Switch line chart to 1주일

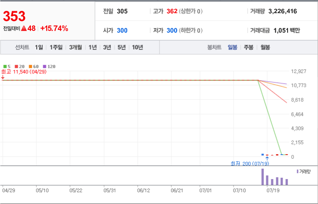[56, 47]
